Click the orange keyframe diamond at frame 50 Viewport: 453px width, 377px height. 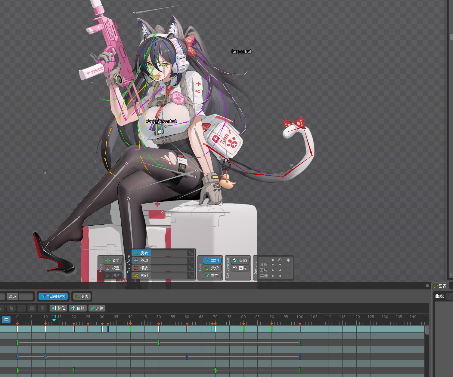159,323
